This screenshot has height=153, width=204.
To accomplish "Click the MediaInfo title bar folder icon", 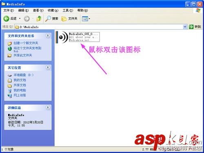I will [3, 4].
